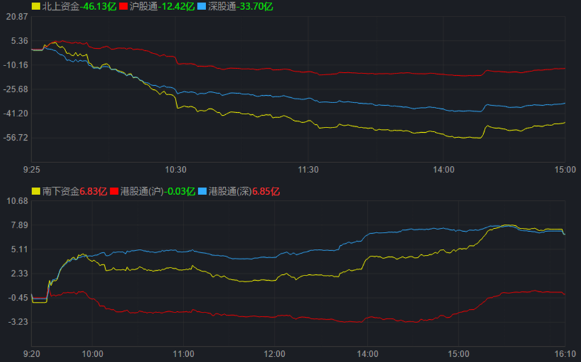Click the -56.72 value on the top y-axis

coord(17,137)
